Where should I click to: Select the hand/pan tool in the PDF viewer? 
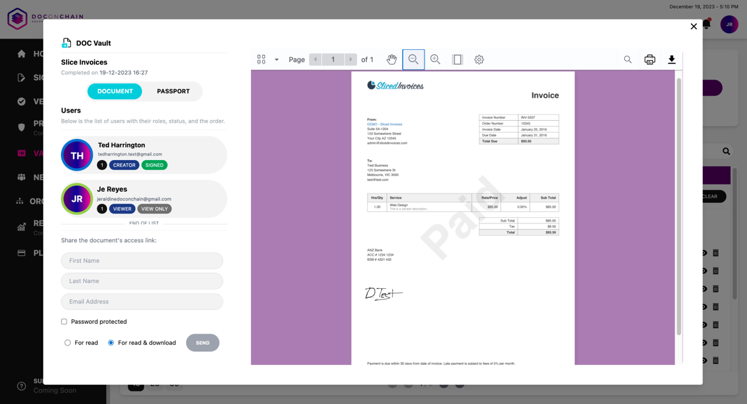click(392, 59)
